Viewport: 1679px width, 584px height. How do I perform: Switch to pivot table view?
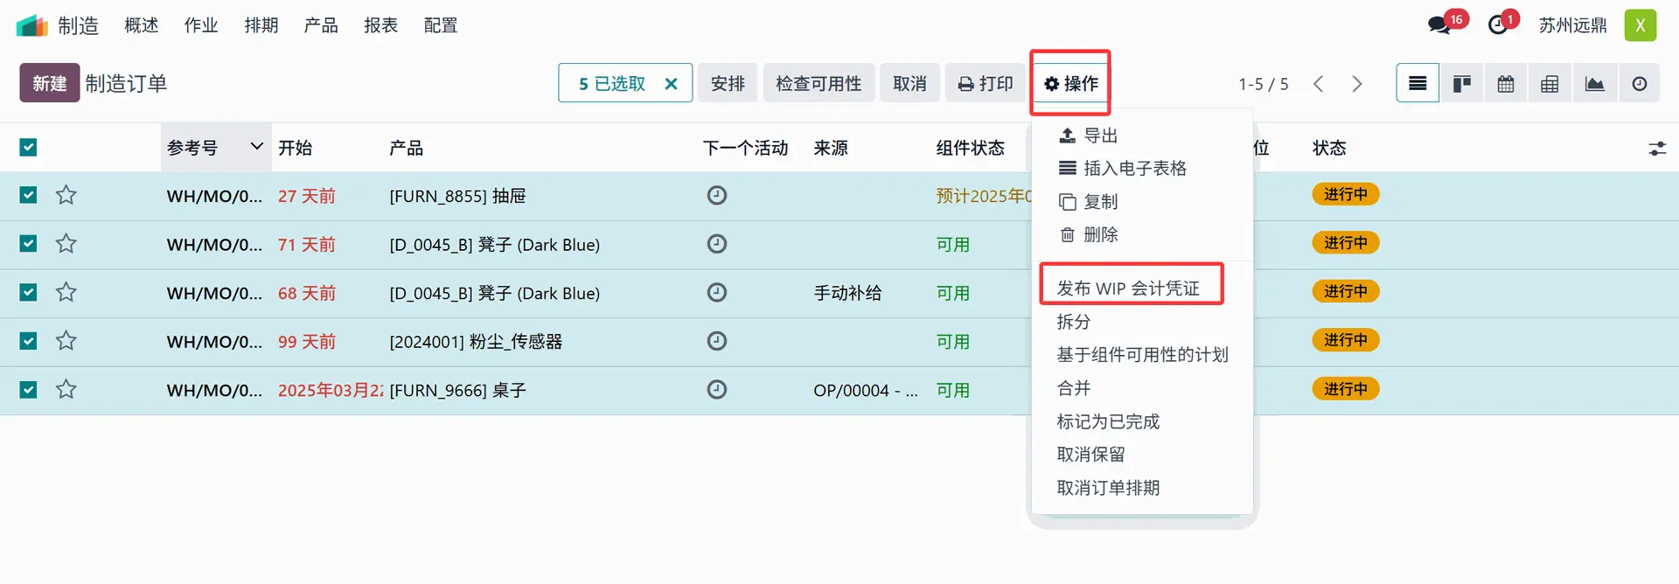click(x=1550, y=84)
